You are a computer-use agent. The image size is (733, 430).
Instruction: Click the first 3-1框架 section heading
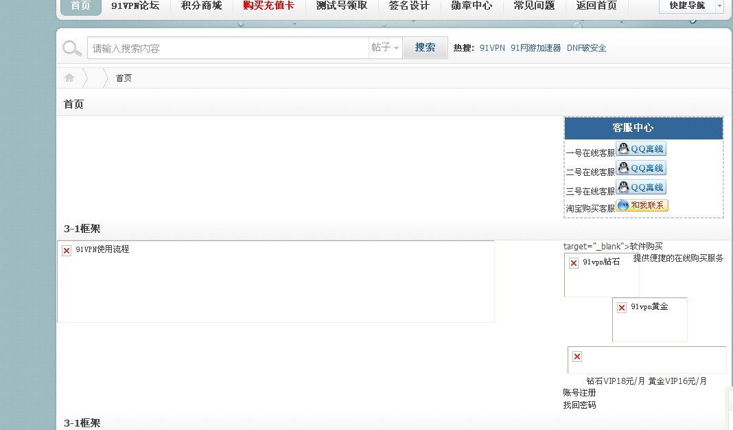point(82,229)
